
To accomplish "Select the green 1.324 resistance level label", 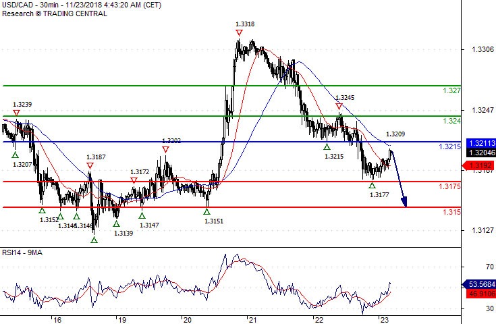I will tap(451, 121).
